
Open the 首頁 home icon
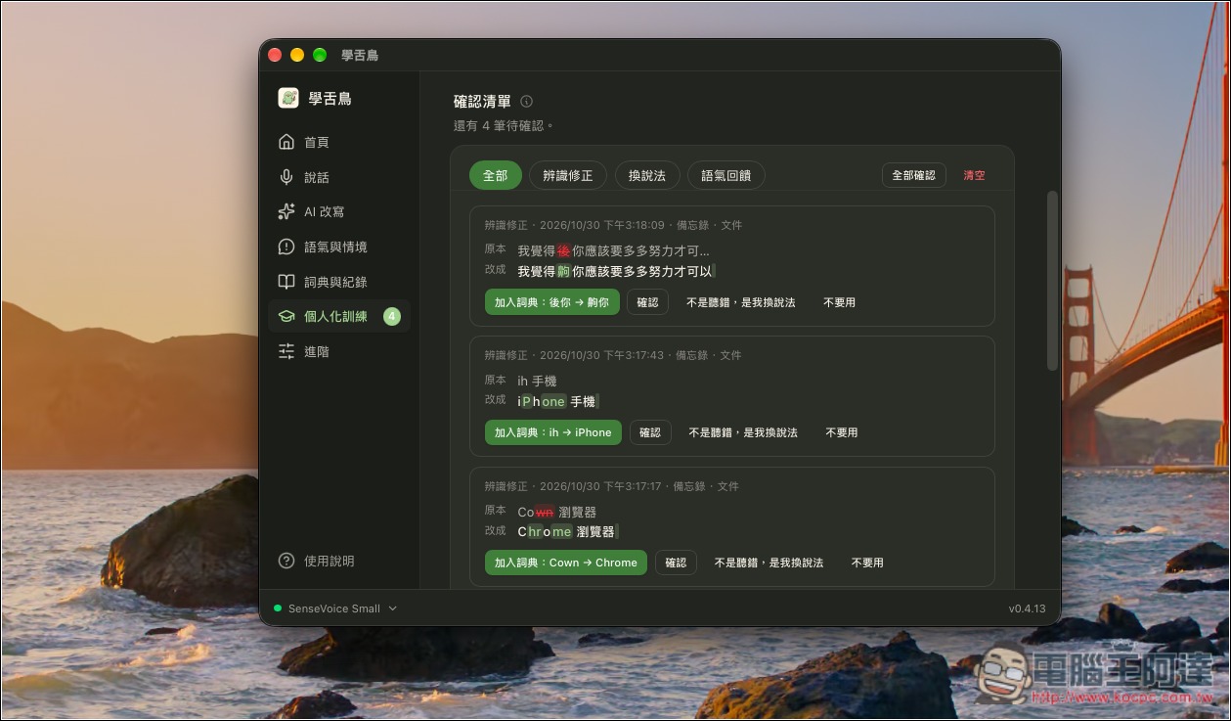(x=286, y=142)
